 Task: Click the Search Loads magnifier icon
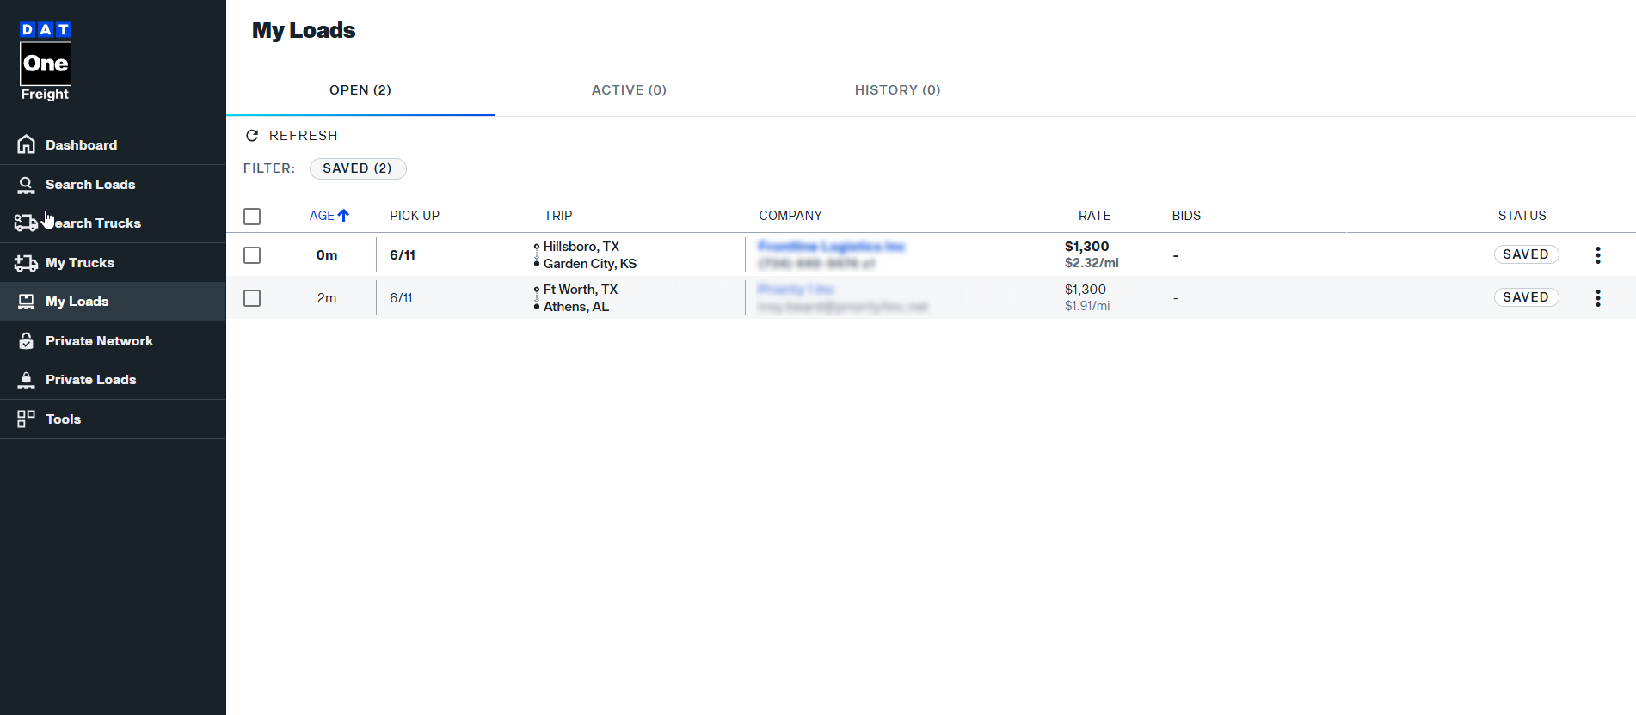pyautogui.click(x=27, y=185)
